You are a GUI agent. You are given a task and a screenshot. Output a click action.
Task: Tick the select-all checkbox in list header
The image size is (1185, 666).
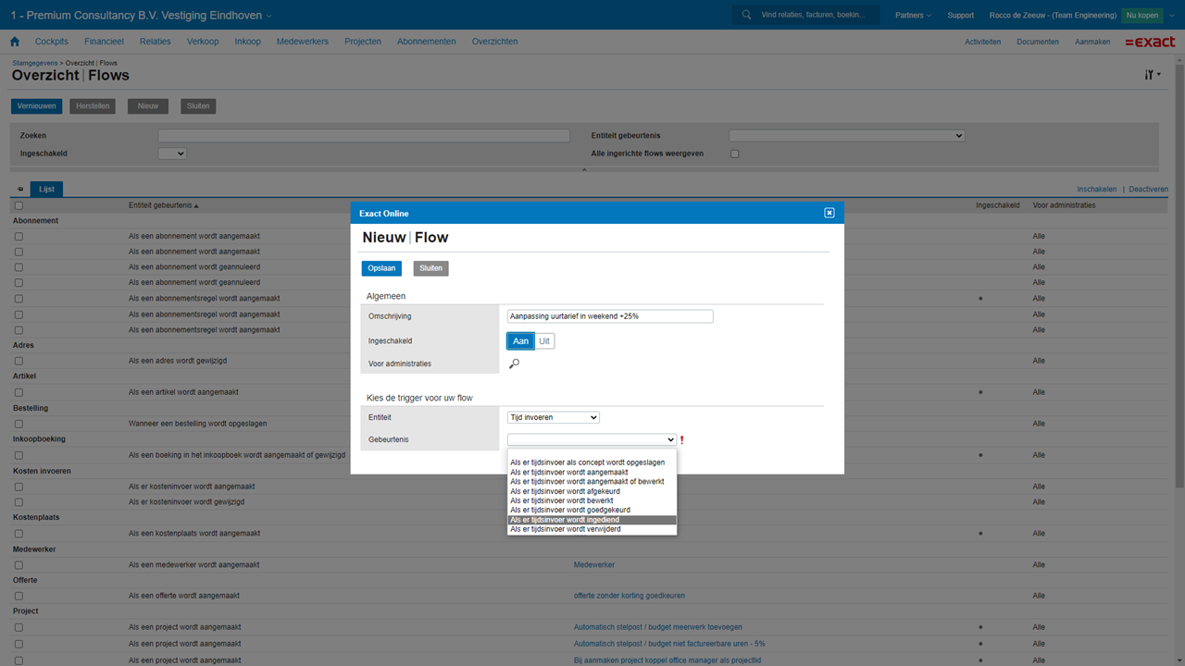pos(19,205)
